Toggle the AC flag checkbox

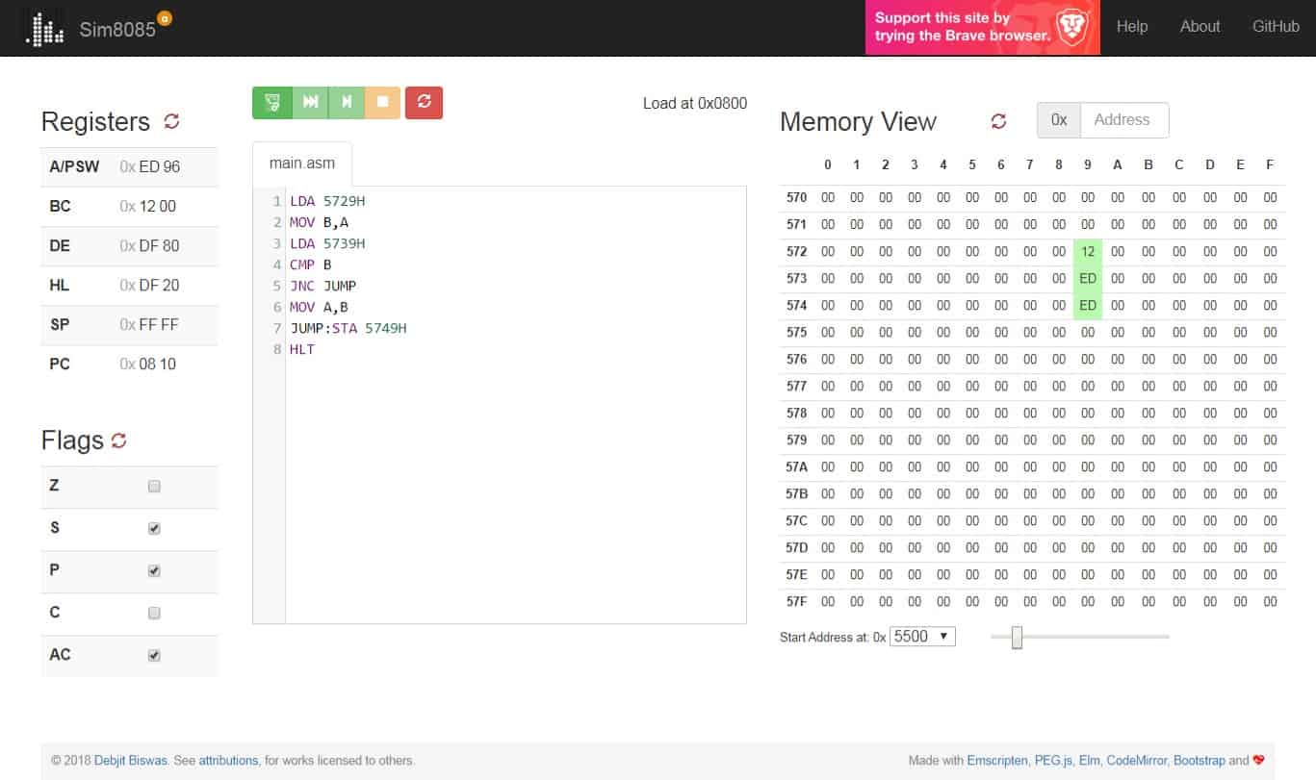(154, 656)
